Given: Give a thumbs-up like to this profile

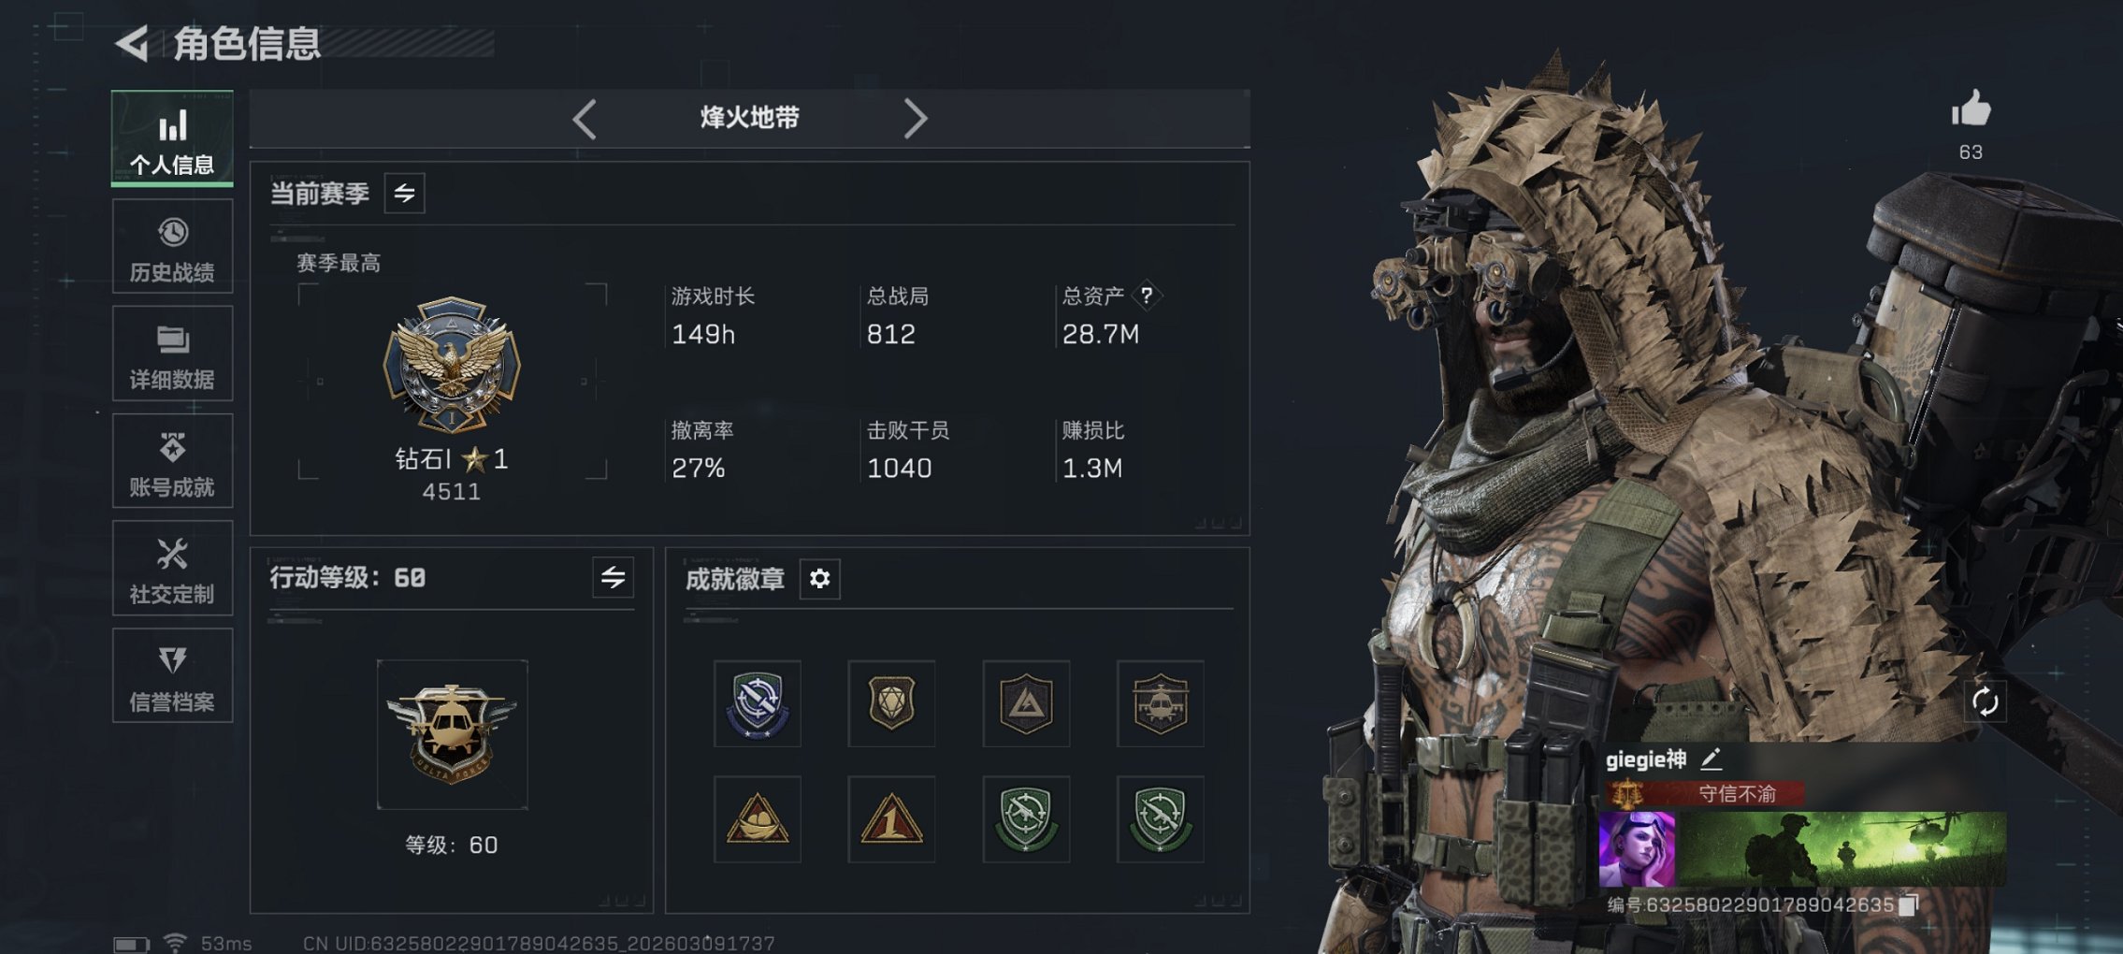Looking at the screenshot, I should point(1971,108).
